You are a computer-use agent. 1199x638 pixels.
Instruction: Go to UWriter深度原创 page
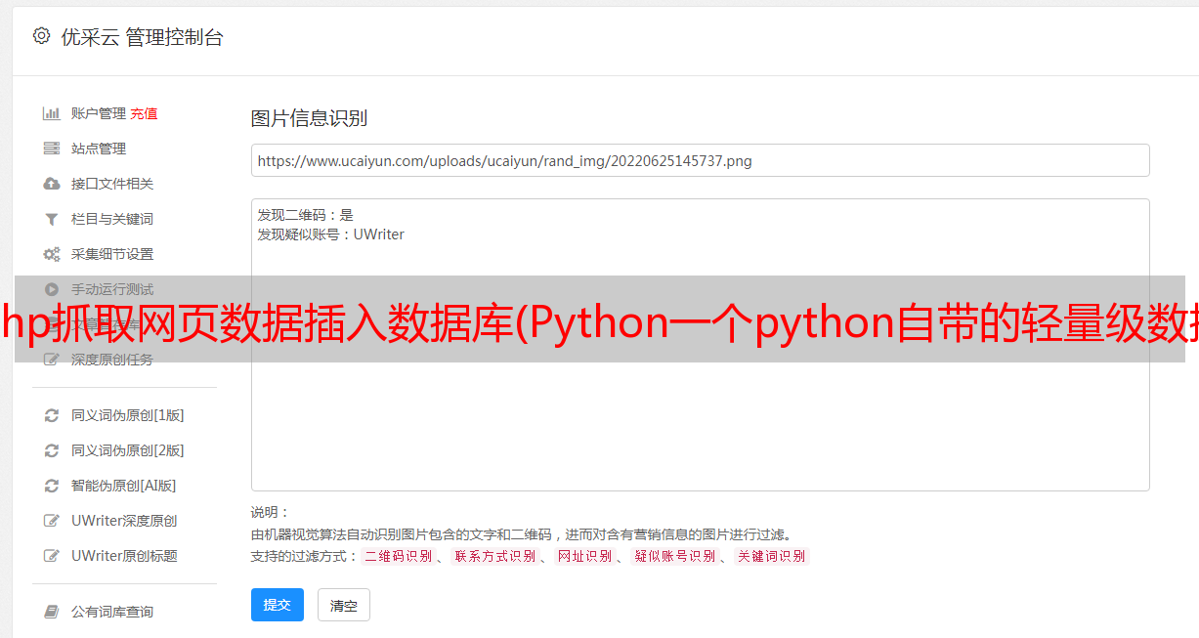click(x=124, y=521)
